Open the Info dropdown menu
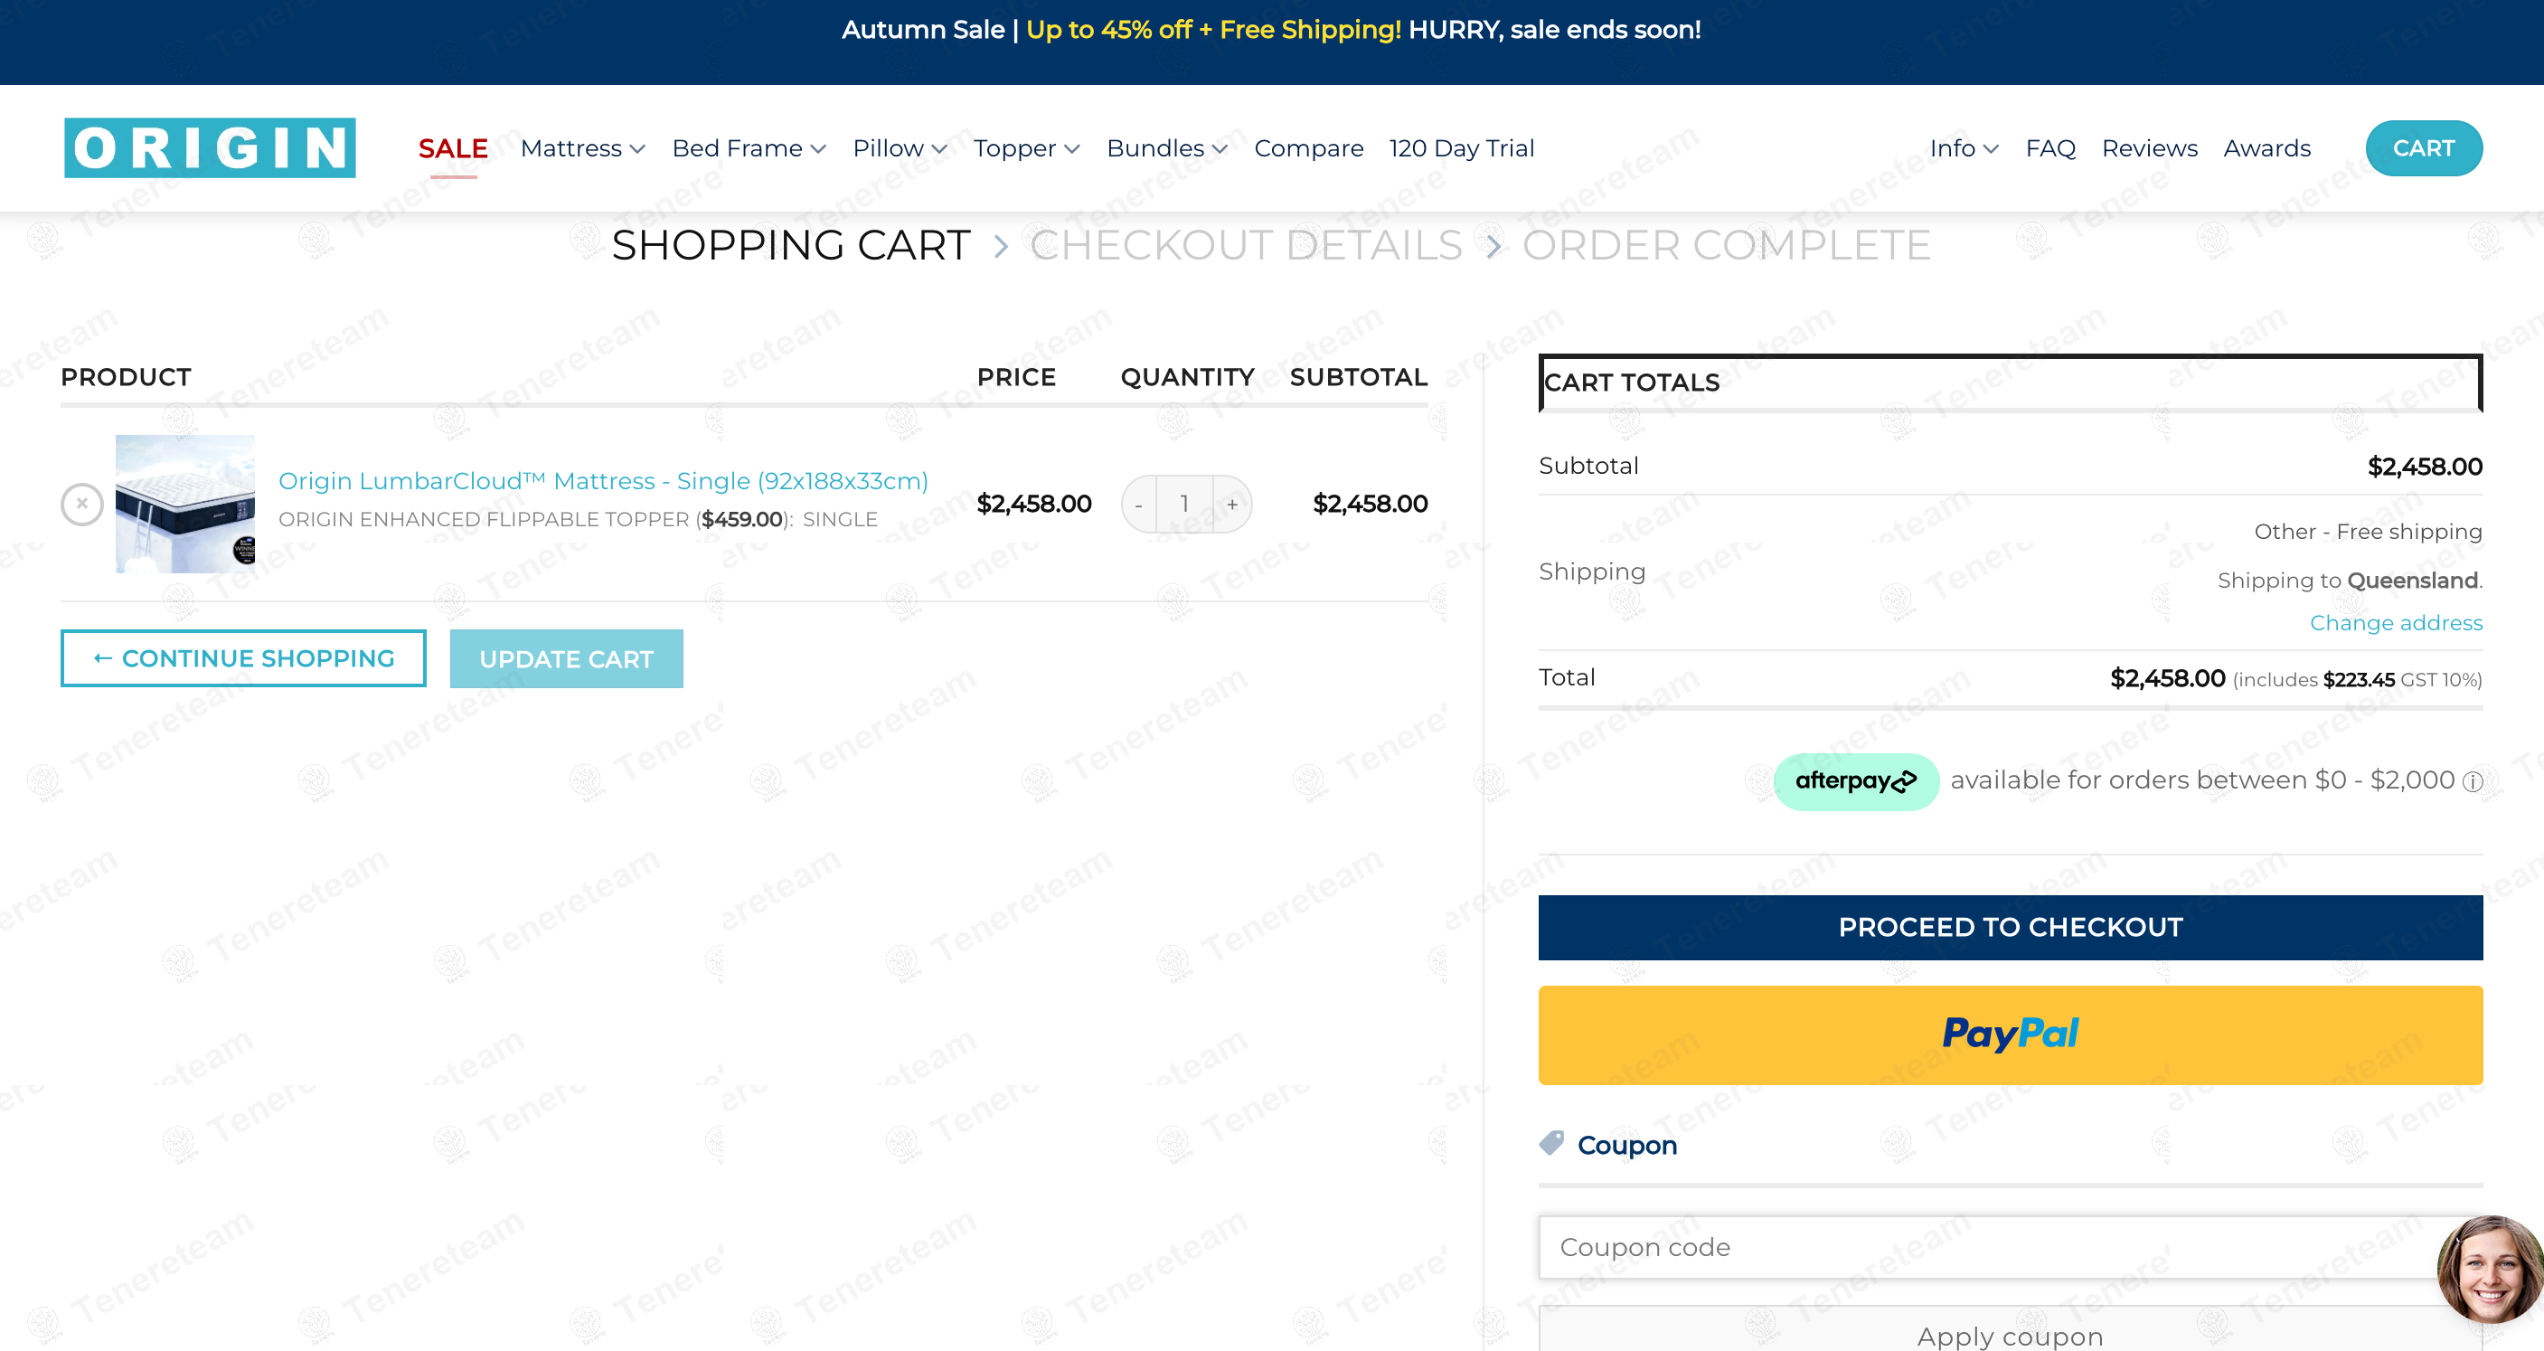Image resolution: width=2544 pixels, height=1351 pixels. [1964, 148]
